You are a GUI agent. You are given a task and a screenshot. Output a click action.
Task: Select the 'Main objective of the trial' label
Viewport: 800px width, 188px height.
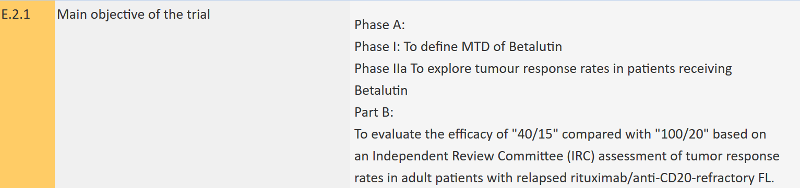coord(134,15)
